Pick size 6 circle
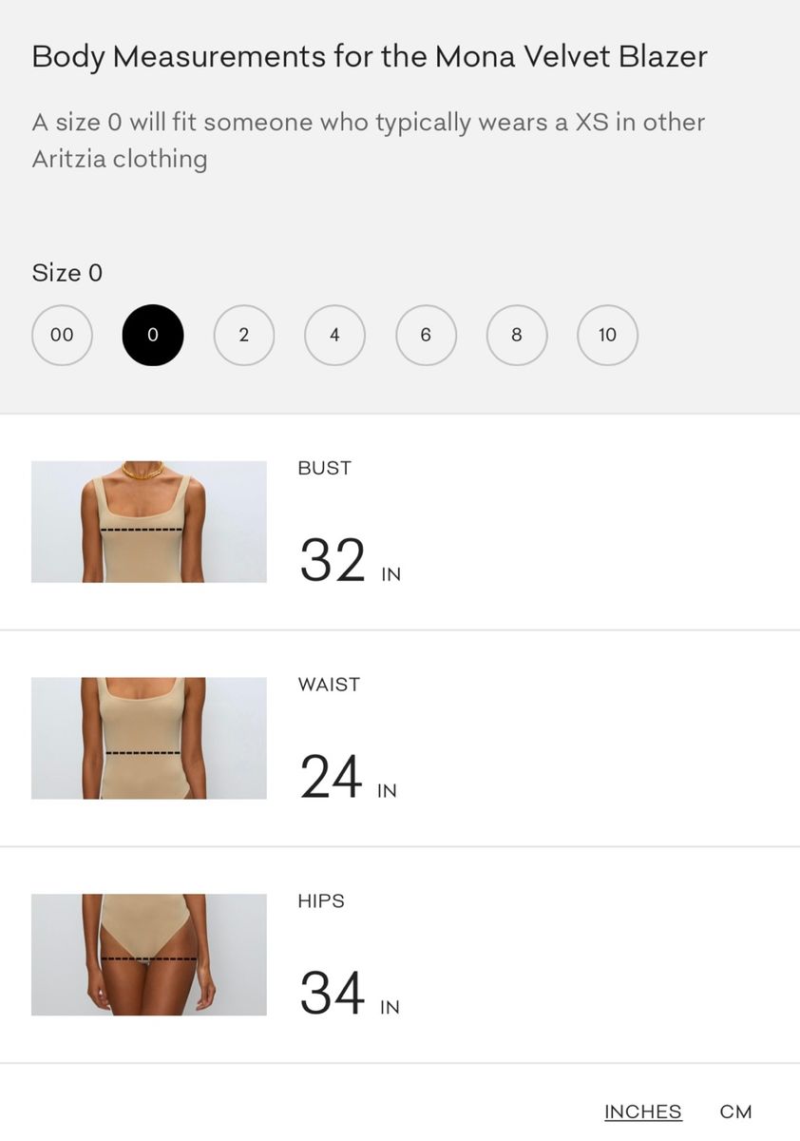Viewport: 800px width, 1141px height. click(x=426, y=335)
